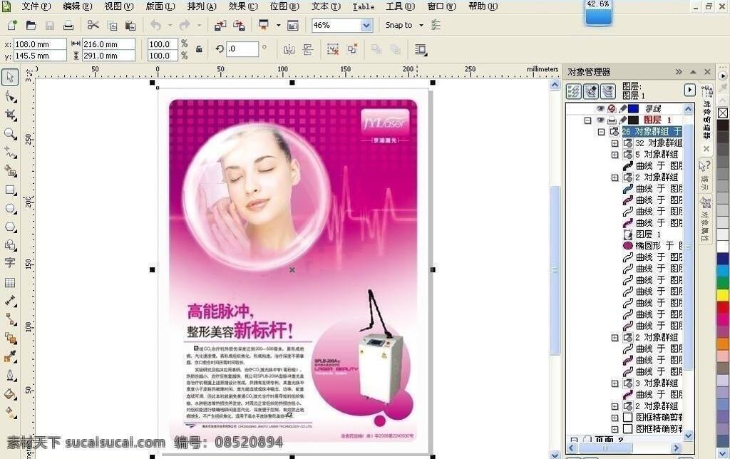This screenshot has height=459, width=730.
Task: Open the 效果(C) menu
Action: [x=243, y=6]
